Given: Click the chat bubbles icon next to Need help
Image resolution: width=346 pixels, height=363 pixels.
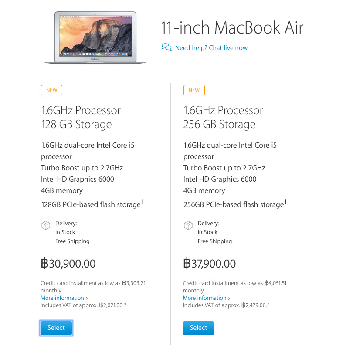Looking at the screenshot, I should (x=166, y=47).
